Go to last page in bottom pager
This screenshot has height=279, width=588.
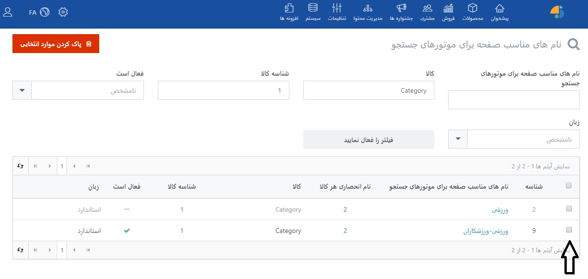[35, 250]
